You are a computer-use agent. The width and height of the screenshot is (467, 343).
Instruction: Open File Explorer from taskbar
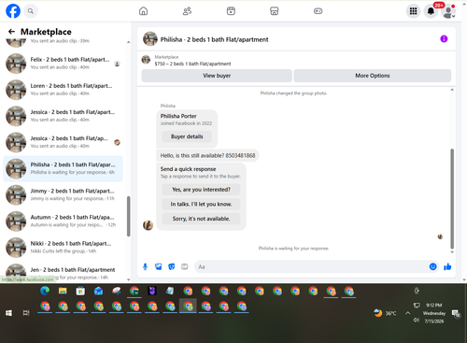[x=63, y=291]
